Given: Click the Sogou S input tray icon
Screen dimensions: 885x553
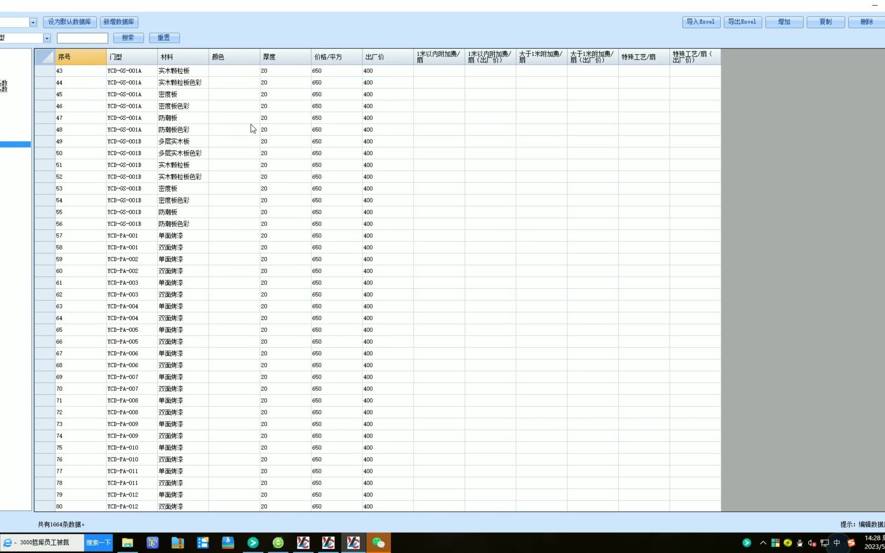Looking at the screenshot, I should (x=851, y=543).
